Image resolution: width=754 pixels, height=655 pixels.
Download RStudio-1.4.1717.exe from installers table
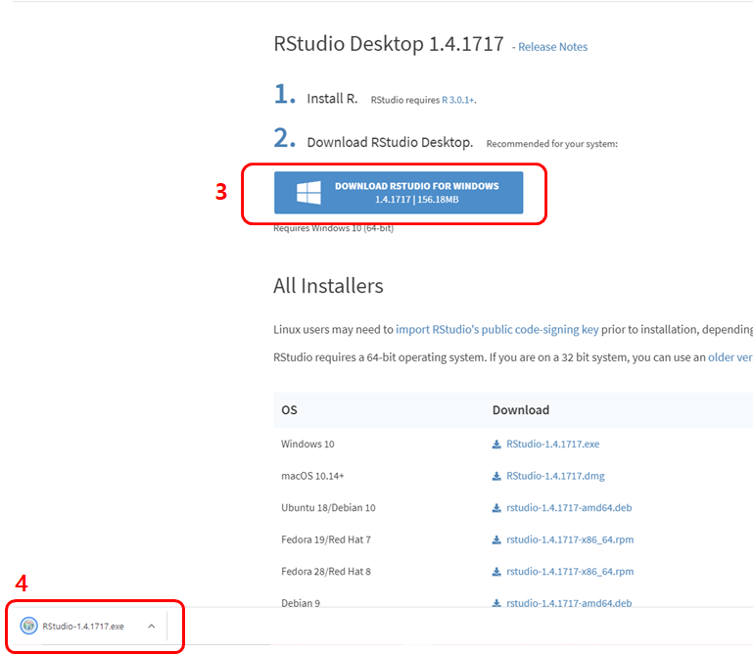[552, 444]
